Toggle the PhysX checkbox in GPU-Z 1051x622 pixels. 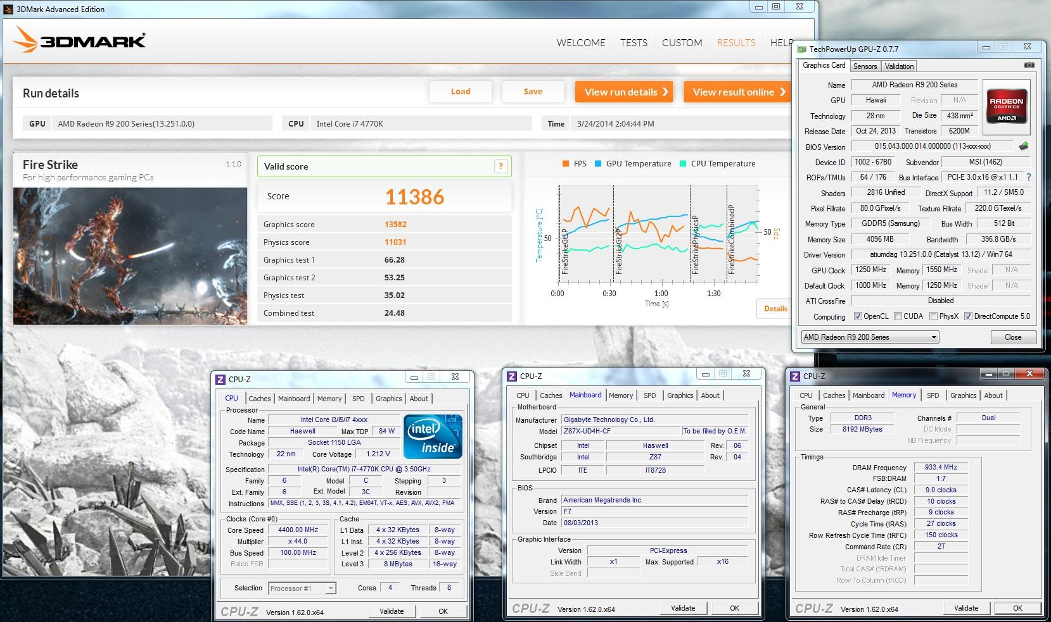coord(933,316)
